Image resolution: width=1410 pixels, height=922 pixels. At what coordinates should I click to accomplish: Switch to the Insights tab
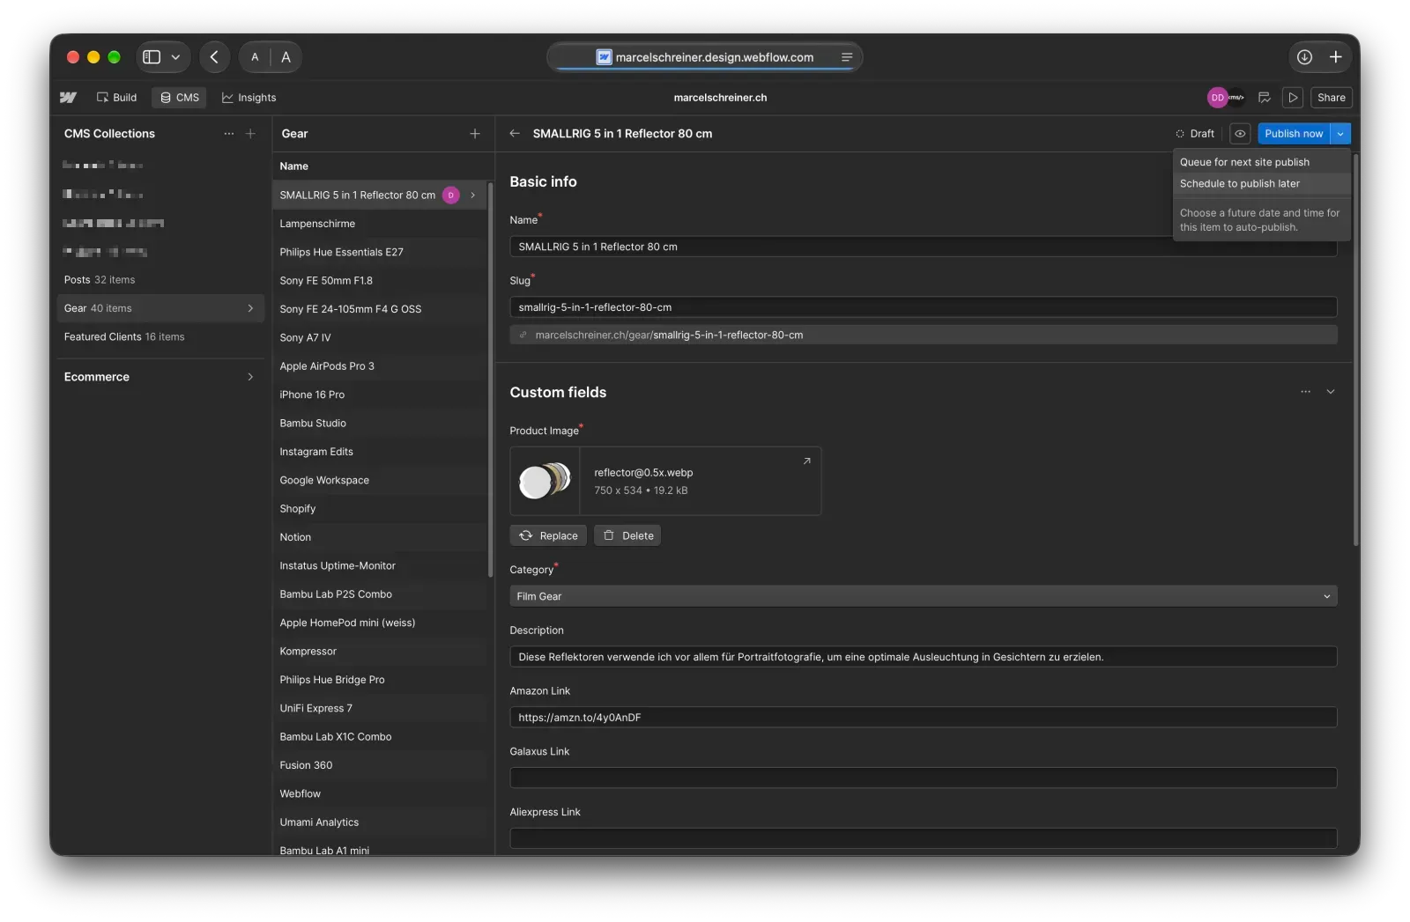tap(249, 98)
